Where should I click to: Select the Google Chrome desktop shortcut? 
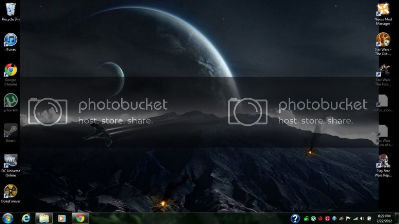point(10,75)
